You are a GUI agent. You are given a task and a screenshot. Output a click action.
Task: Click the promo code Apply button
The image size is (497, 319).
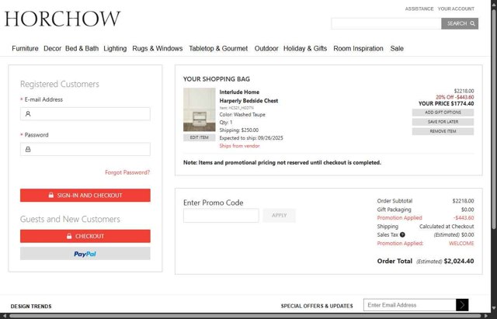point(280,216)
